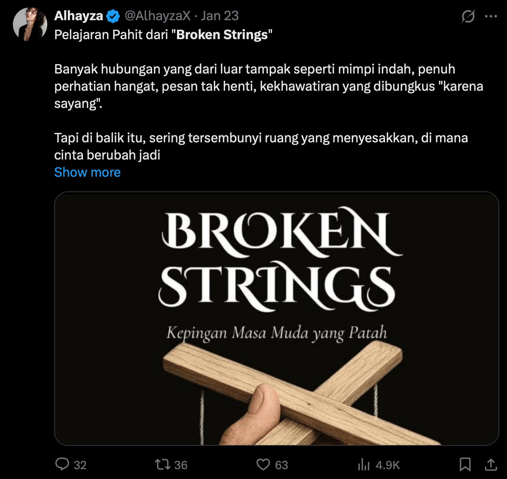This screenshot has height=479, width=507.
Task: Open the Broken Strings cover image
Action: (x=276, y=318)
